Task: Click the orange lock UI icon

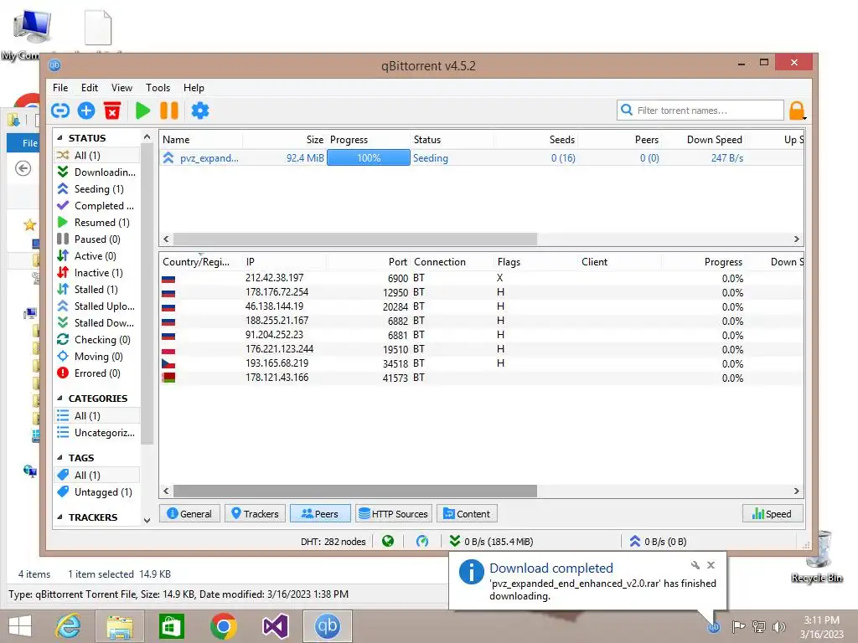Action: point(797,111)
